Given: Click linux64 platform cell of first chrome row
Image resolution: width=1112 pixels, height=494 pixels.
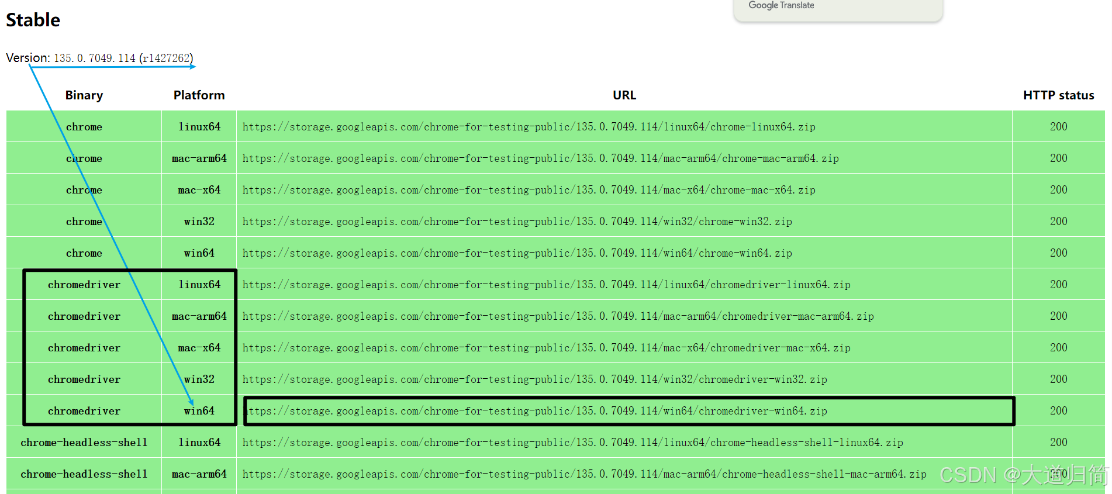Looking at the screenshot, I should pyautogui.click(x=199, y=127).
